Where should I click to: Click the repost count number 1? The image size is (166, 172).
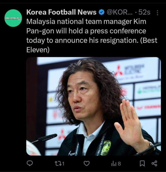pos(63,164)
